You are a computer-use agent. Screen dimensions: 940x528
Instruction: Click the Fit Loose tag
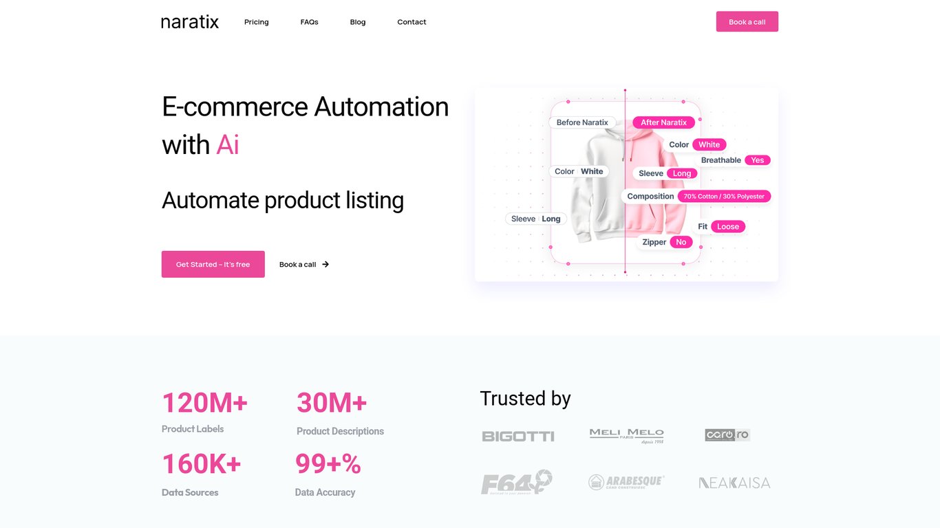[720, 226]
